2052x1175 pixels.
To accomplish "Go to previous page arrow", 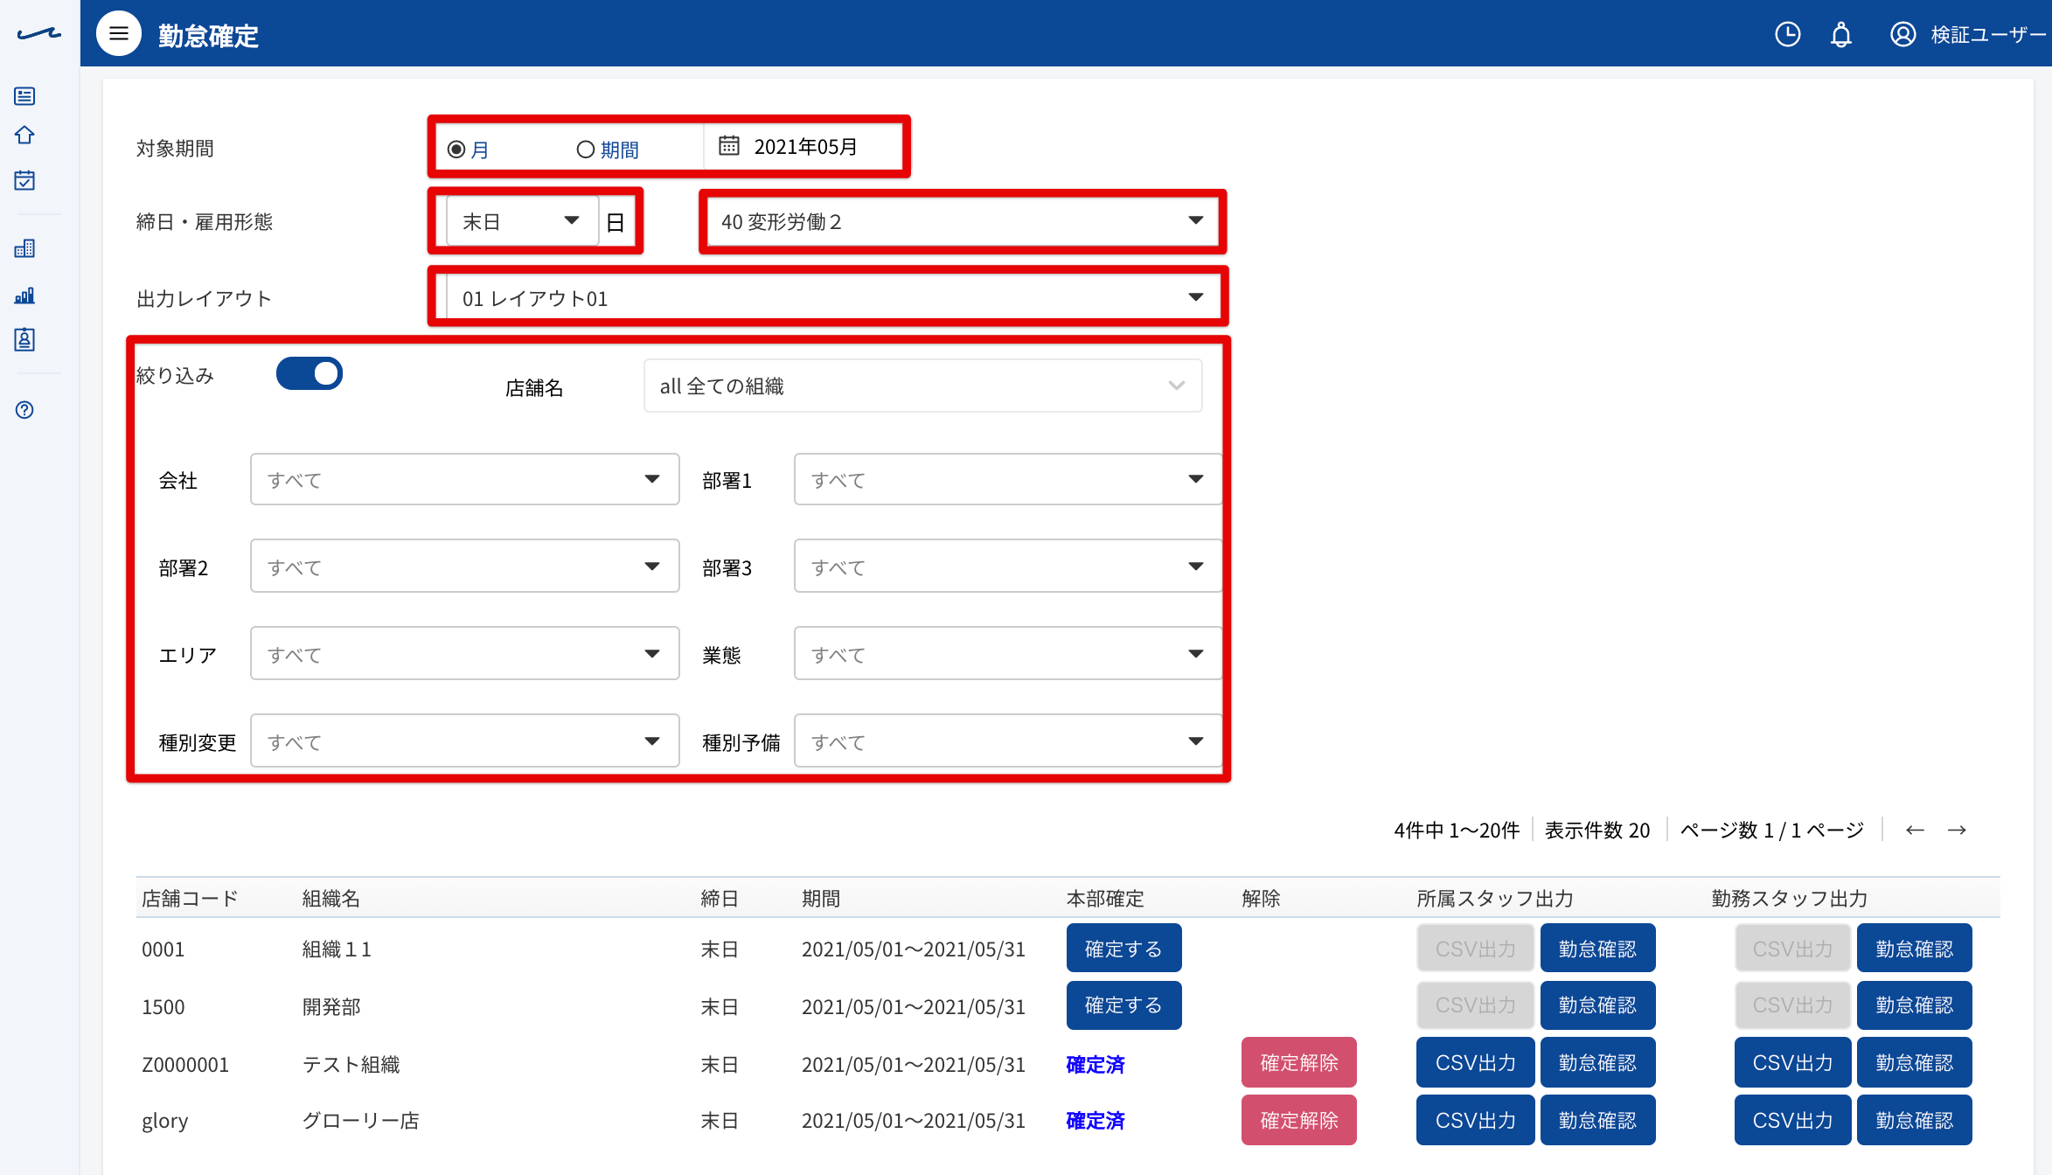I will tap(1915, 830).
